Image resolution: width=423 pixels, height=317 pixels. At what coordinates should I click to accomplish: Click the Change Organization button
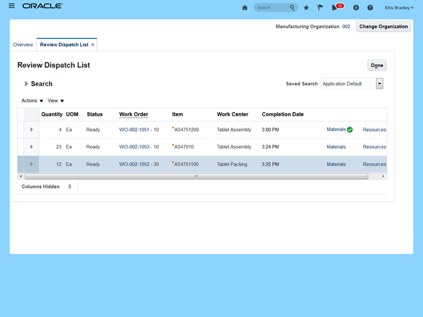pyautogui.click(x=383, y=26)
